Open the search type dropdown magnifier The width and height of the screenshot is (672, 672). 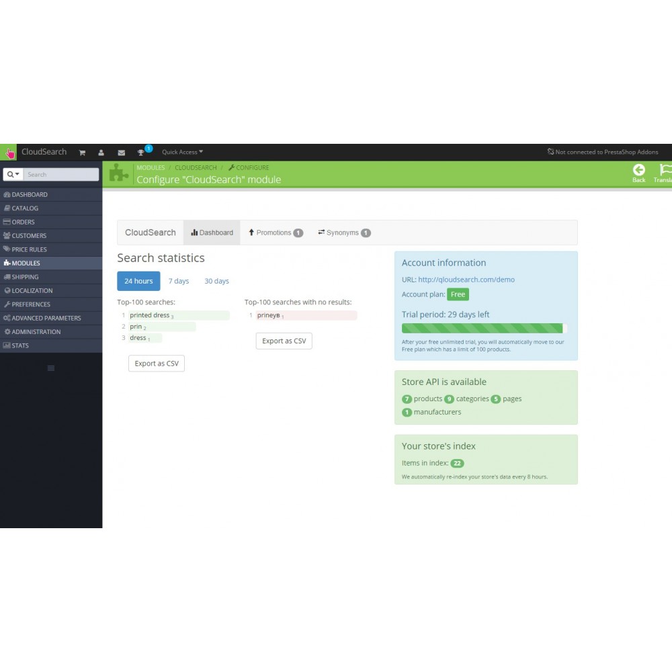[x=13, y=175]
